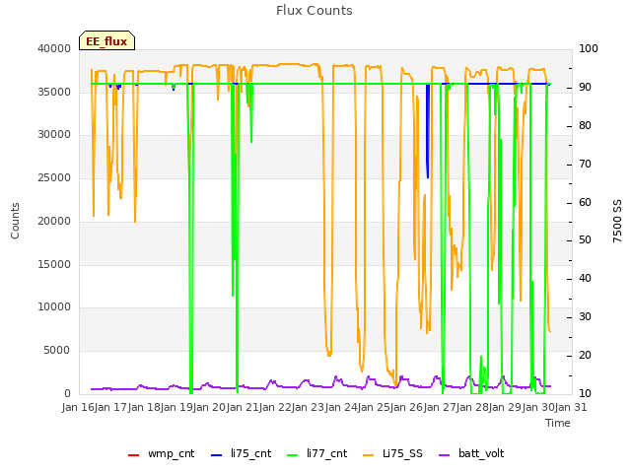631x473 pixels.
Task: Click the 5000 left axis tick label
Action: (57, 351)
